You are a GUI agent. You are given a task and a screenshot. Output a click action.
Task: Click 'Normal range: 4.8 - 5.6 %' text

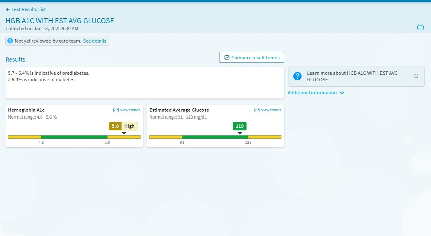tap(32, 117)
